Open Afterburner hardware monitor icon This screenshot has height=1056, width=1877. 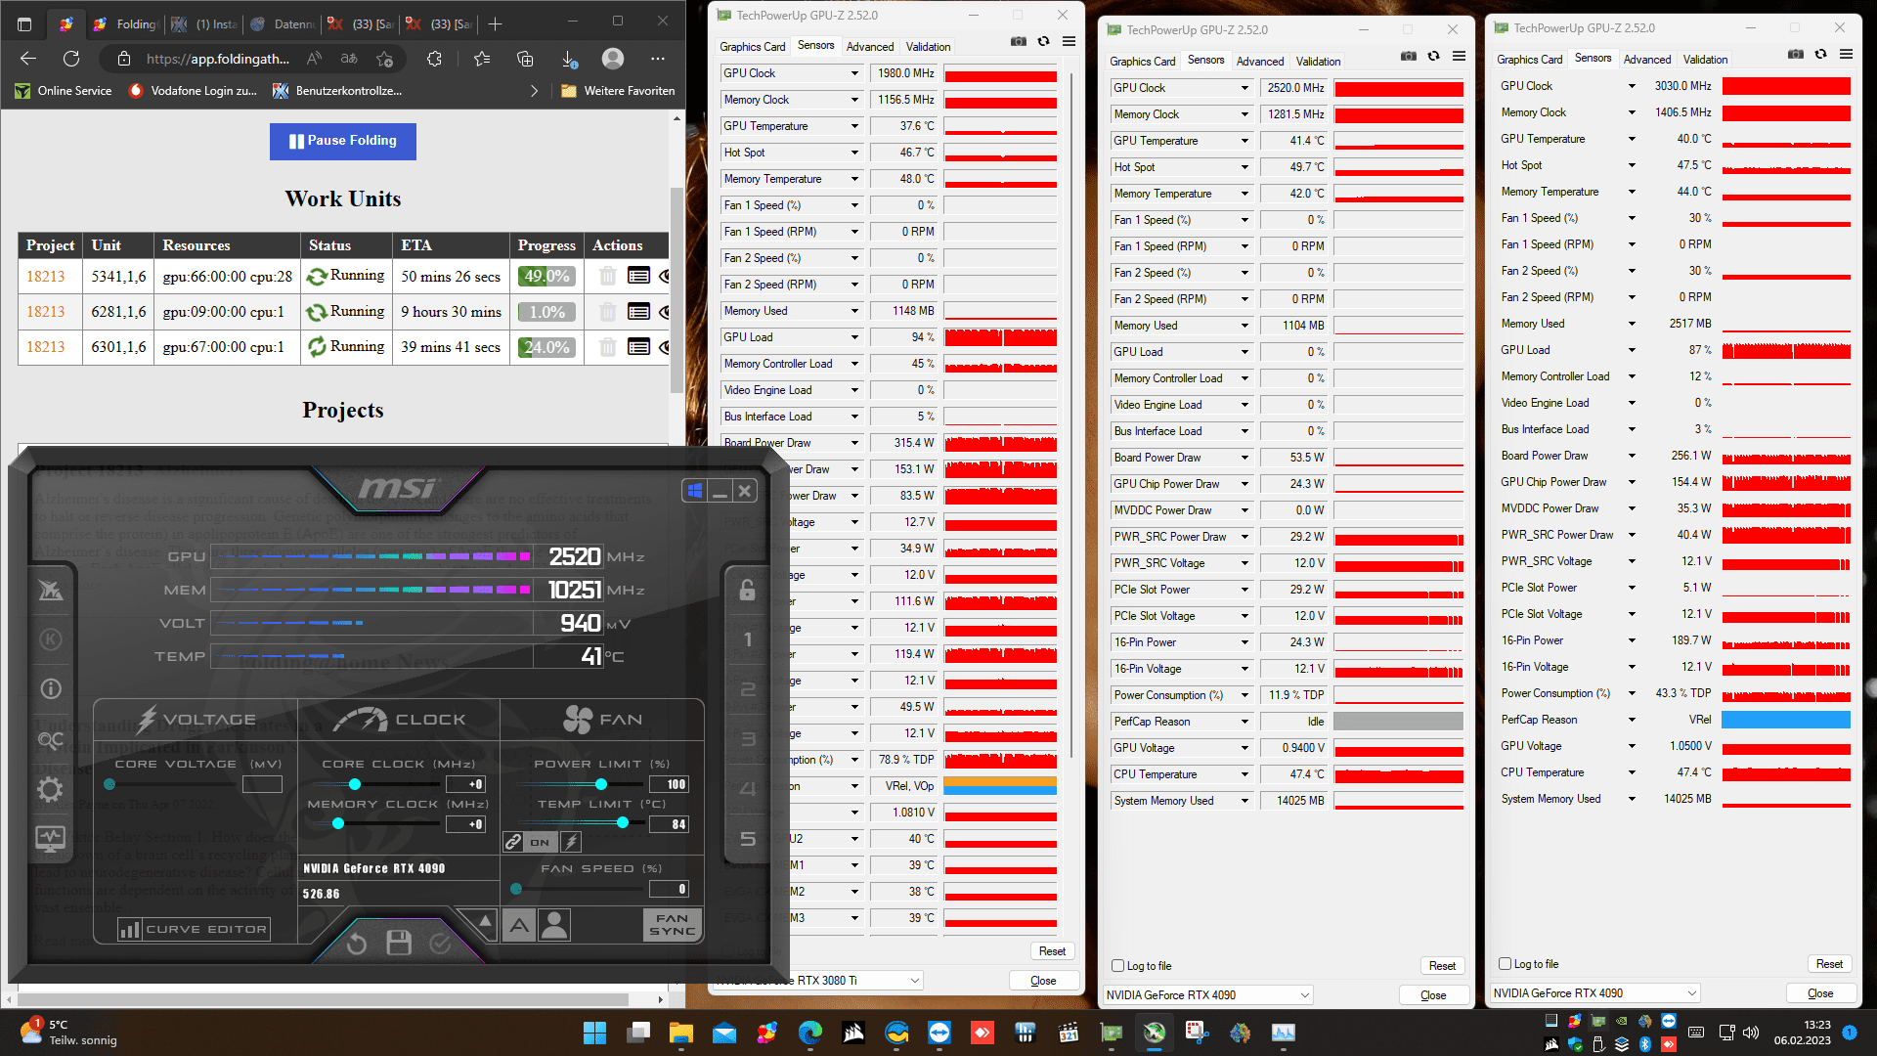[x=51, y=839]
